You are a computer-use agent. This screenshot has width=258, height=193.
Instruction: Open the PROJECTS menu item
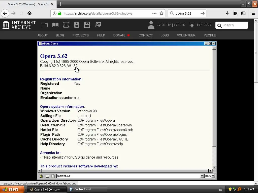tap(80, 35)
